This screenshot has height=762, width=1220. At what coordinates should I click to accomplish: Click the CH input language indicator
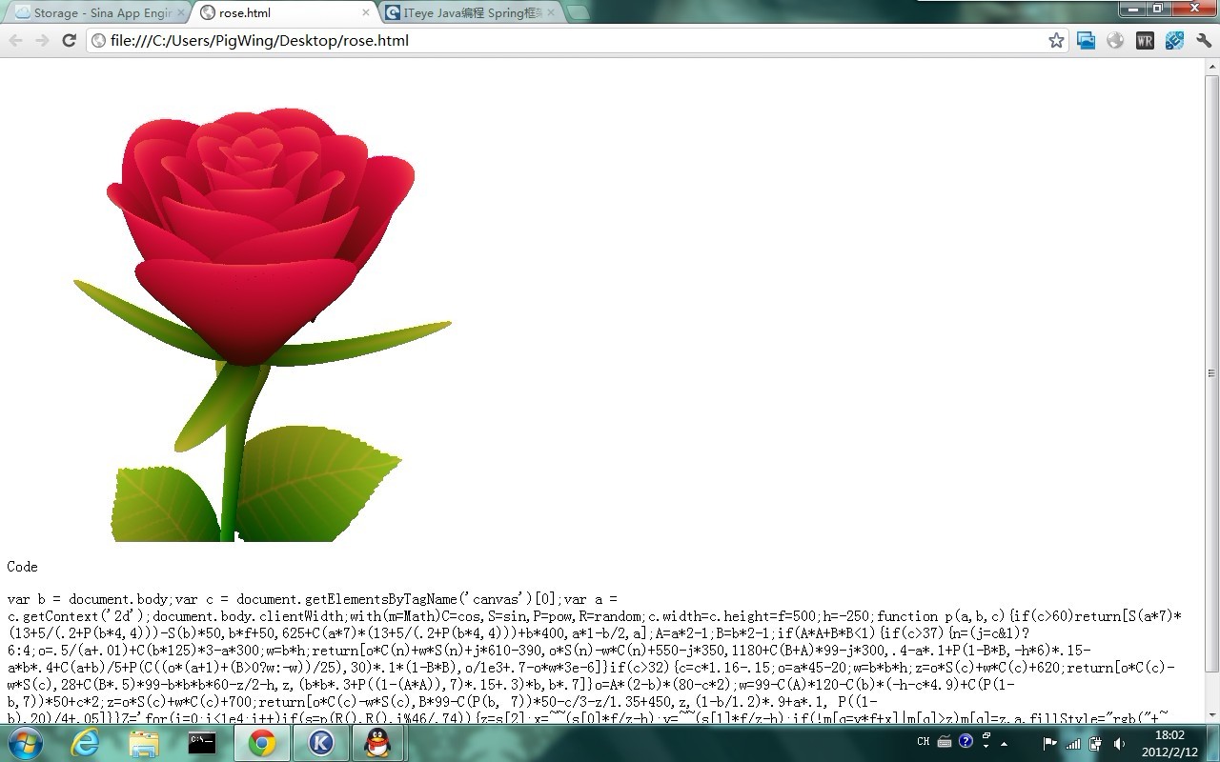[x=924, y=742]
